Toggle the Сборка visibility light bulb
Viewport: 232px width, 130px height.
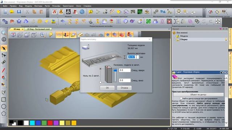[x=226, y=39]
